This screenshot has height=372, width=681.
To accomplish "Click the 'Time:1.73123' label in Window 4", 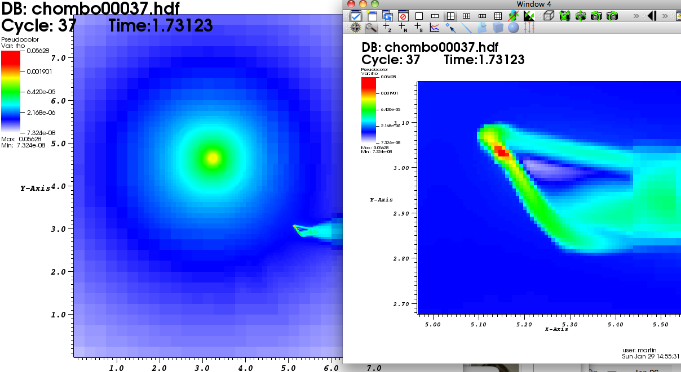I will (484, 60).
